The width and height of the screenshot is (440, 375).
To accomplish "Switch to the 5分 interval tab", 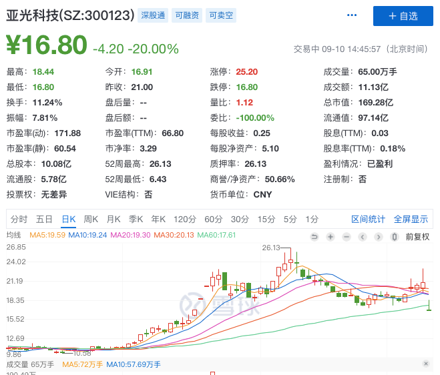I will pyautogui.click(x=290, y=219).
